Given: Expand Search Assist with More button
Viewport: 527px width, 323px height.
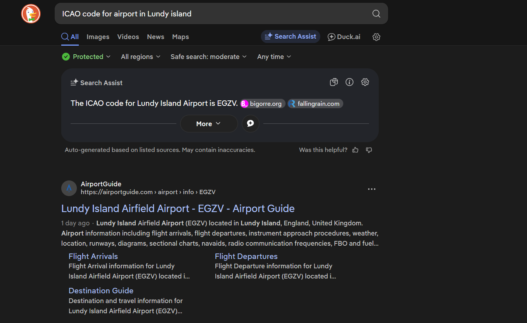Looking at the screenshot, I should coord(209,124).
